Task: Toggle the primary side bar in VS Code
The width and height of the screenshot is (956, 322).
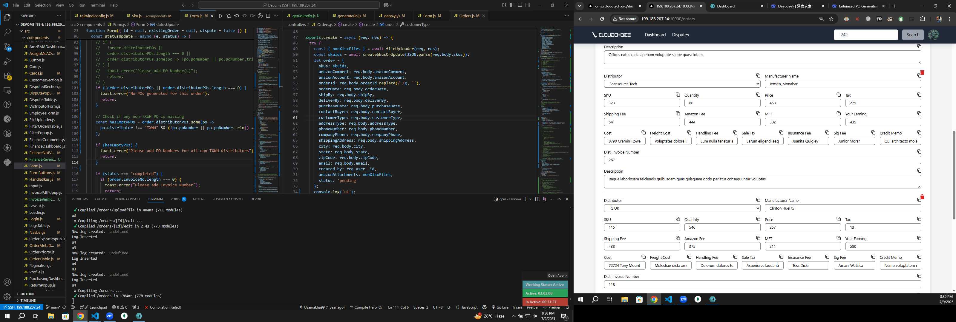Action: tap(512, 5)
